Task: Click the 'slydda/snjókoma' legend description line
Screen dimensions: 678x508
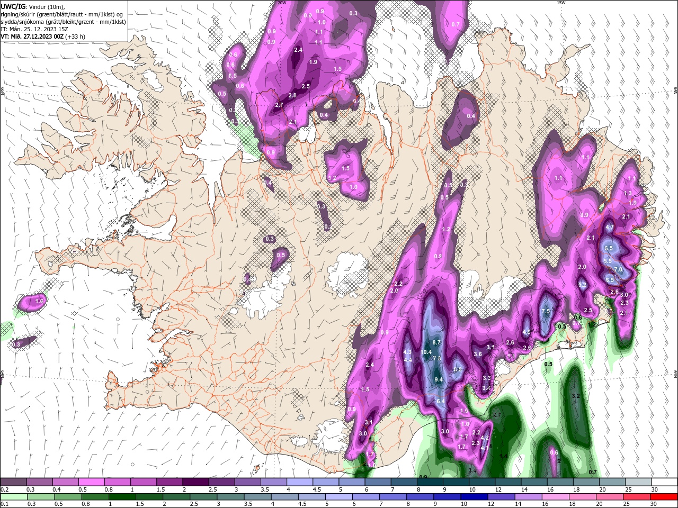Action: (64, 21)
